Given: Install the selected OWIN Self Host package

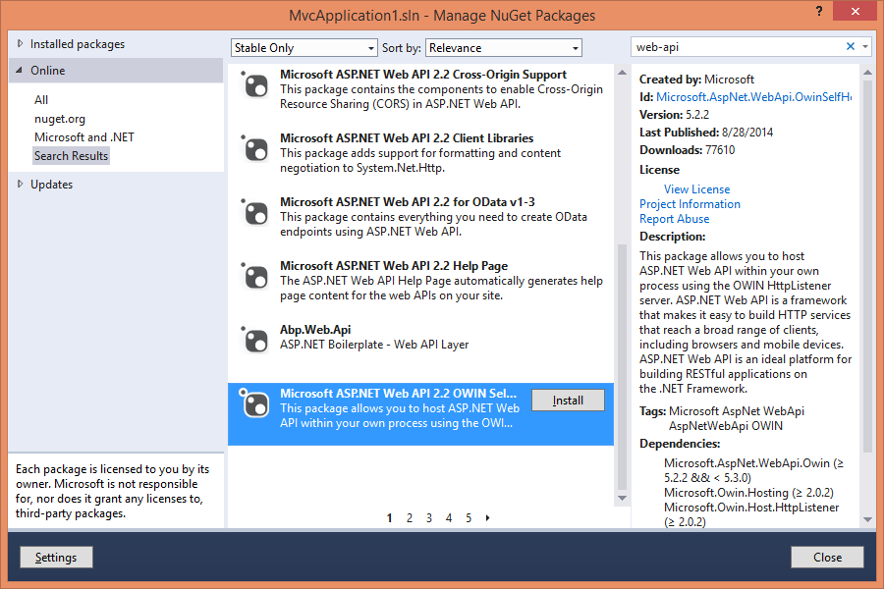Looking at the screenshot, I should [x=568, y=401].
